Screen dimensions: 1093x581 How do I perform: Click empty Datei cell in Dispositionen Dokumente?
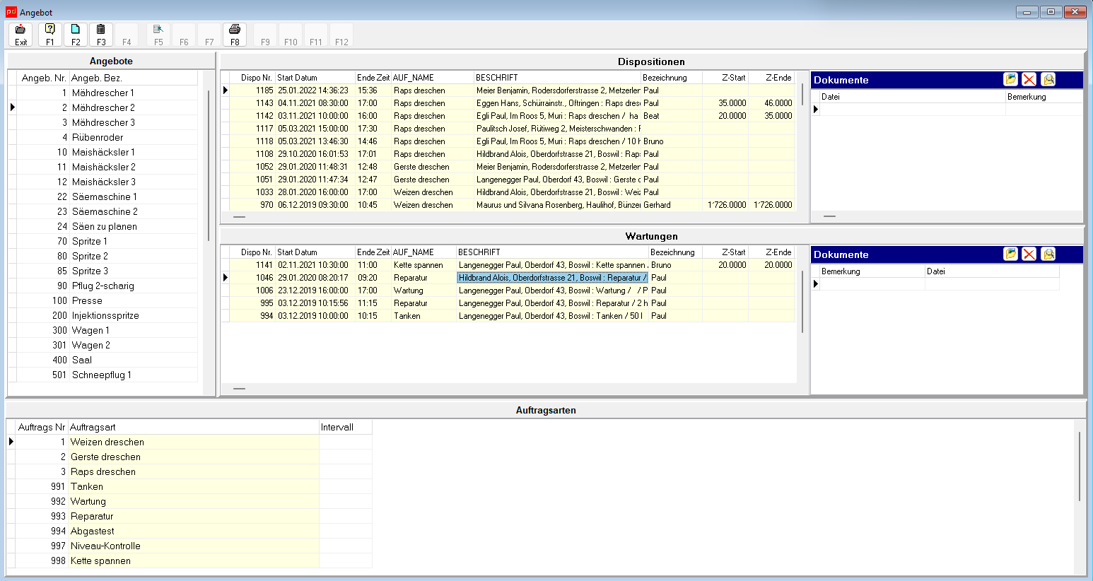[913, 109]
